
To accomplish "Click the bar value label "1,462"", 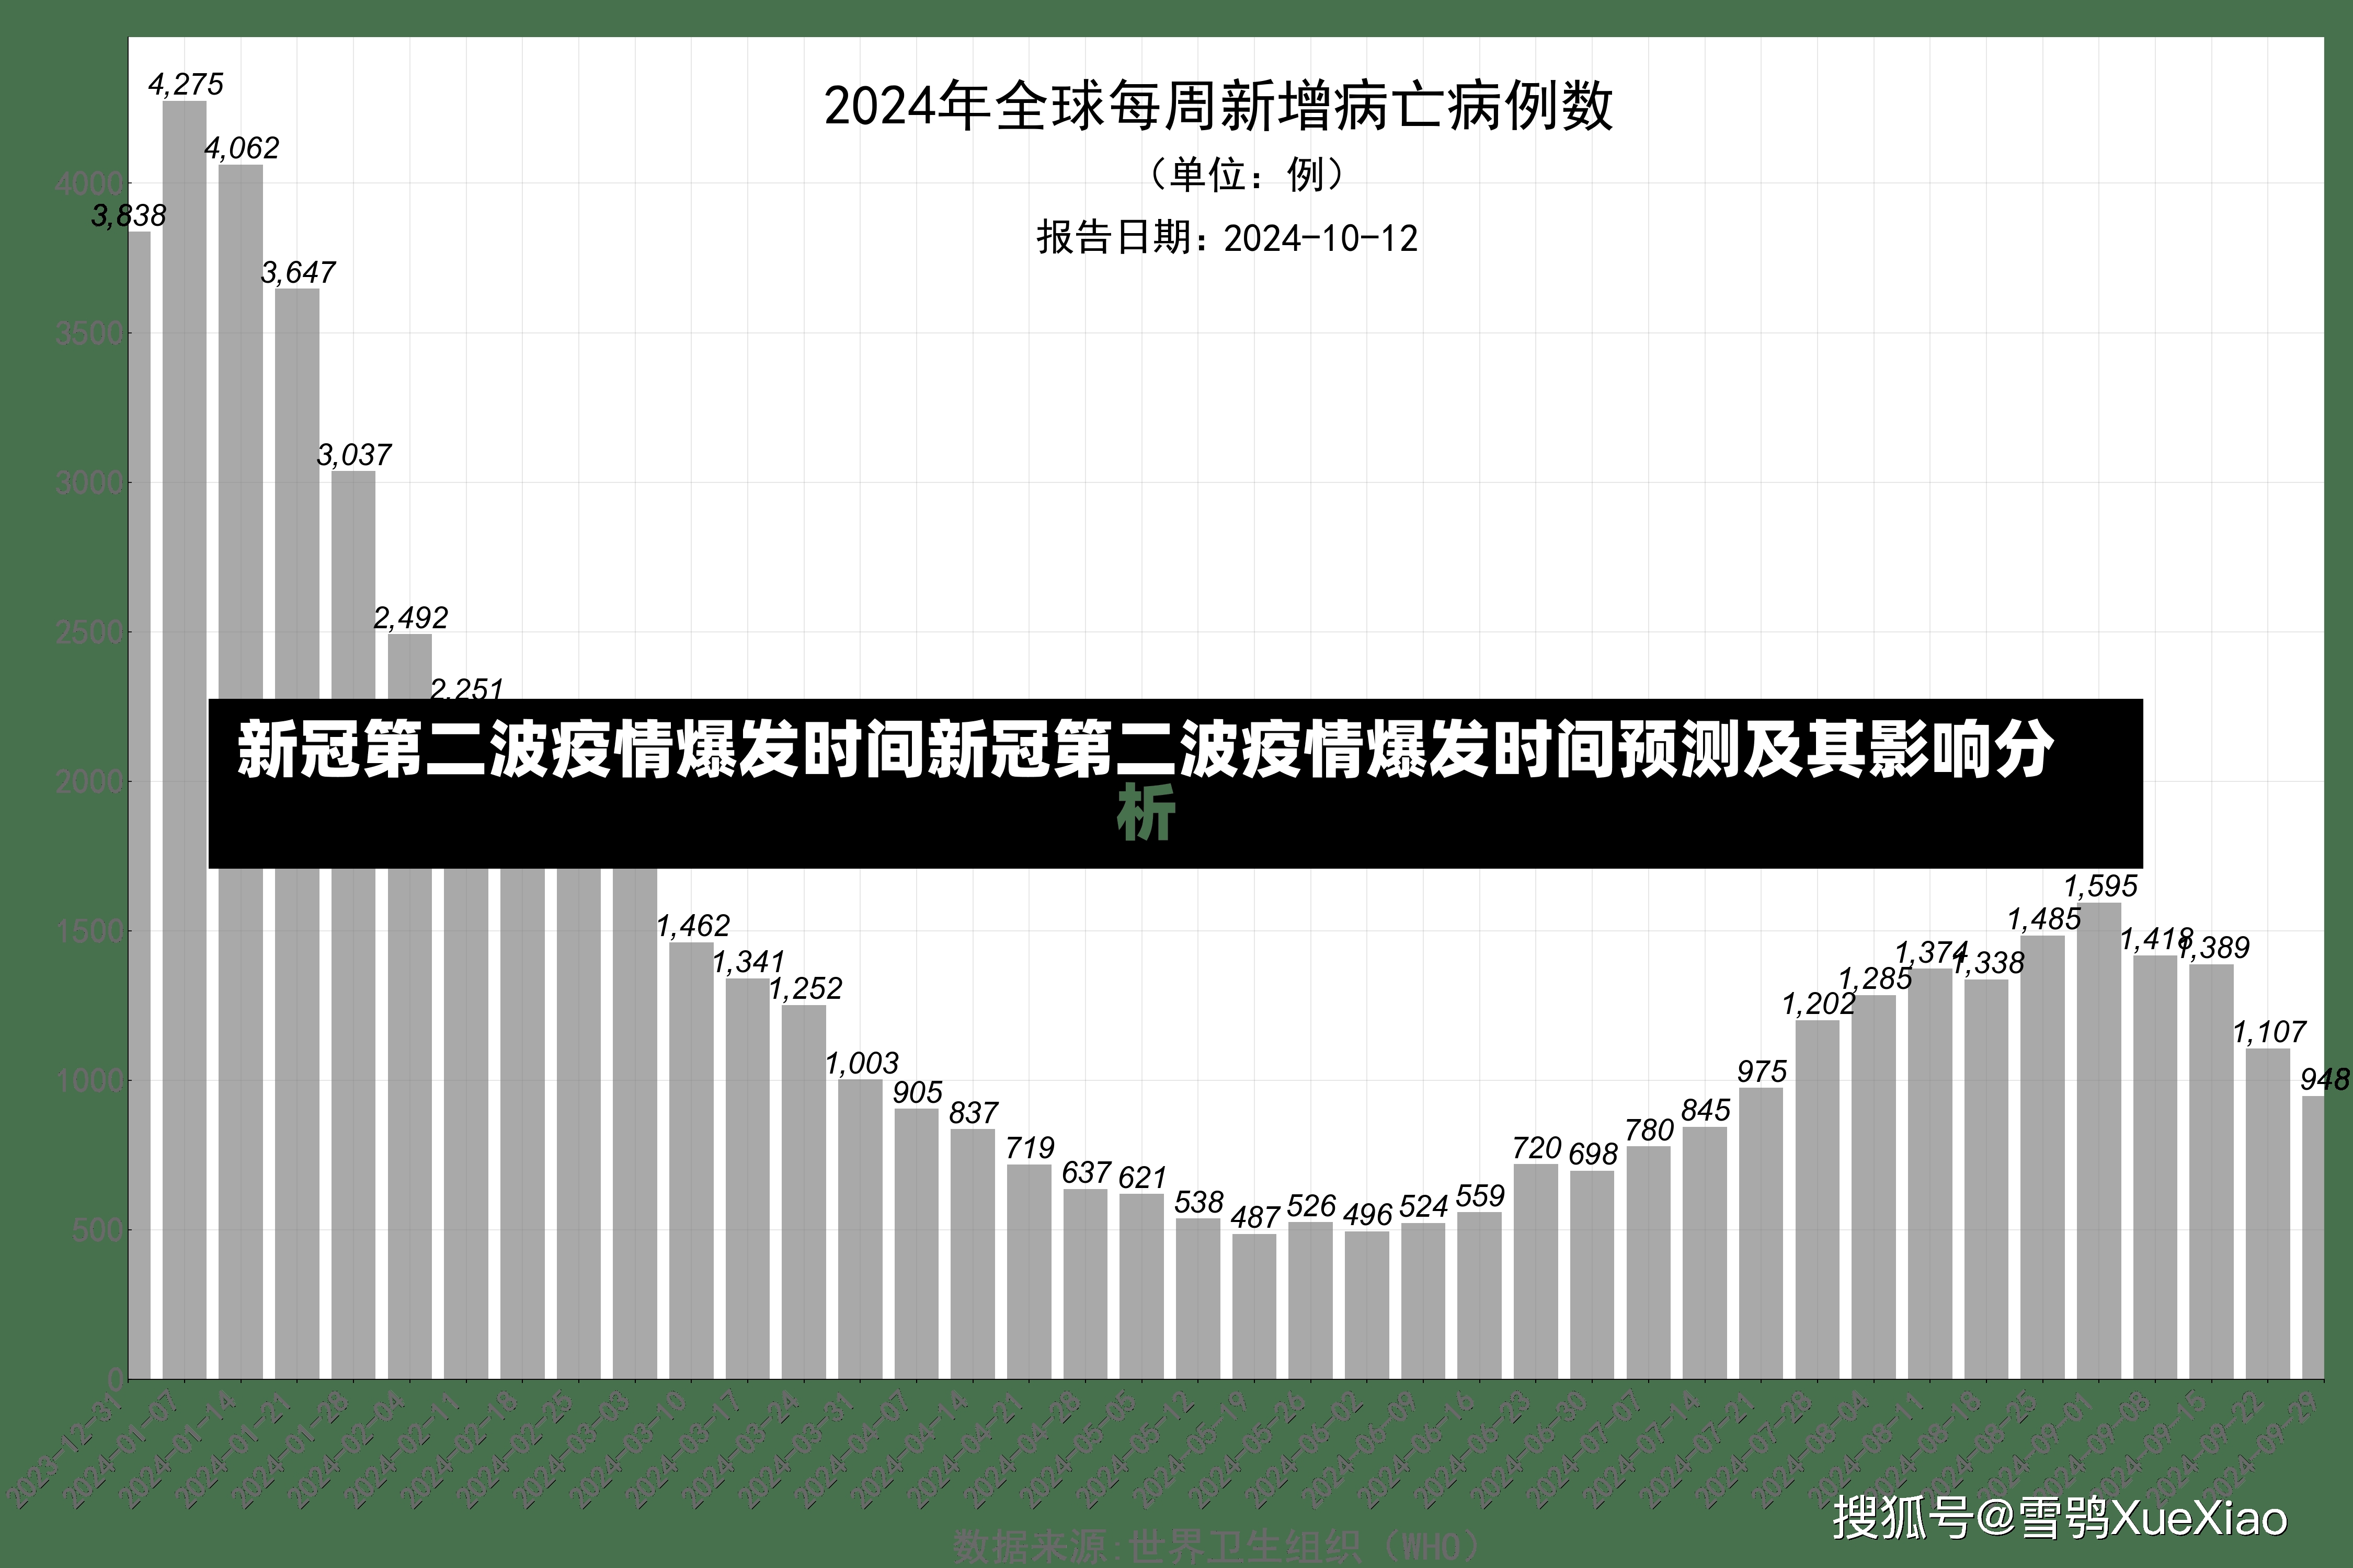I will click(693, 925).
